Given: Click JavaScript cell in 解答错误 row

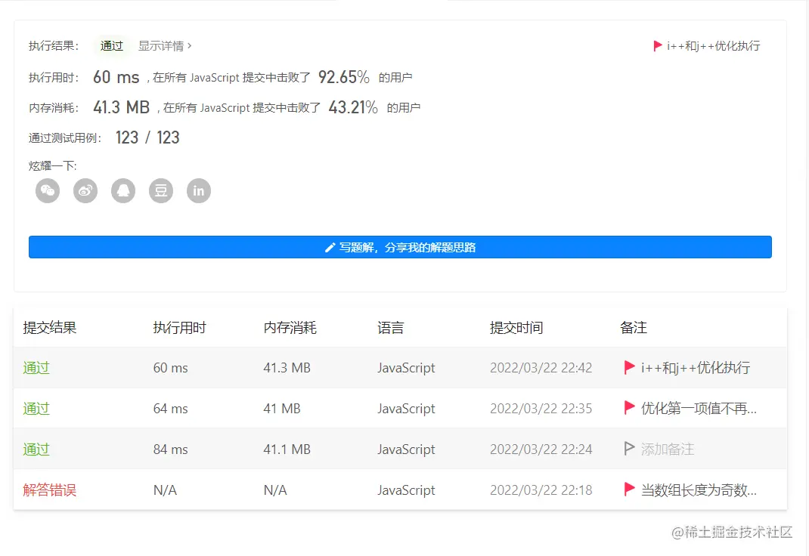Looking at the screenshot, I should point(406,490).
